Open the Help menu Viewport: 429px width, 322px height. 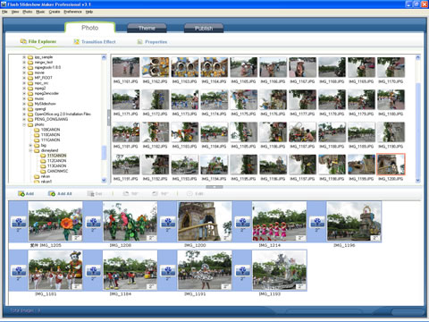[x=89, y=12]
